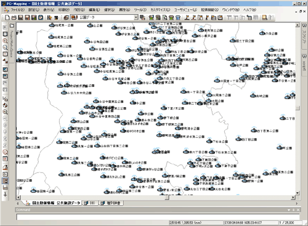Screen dimensions: 308x226
Task: Click the house icon in left toolbar
Action: point(6,167)
